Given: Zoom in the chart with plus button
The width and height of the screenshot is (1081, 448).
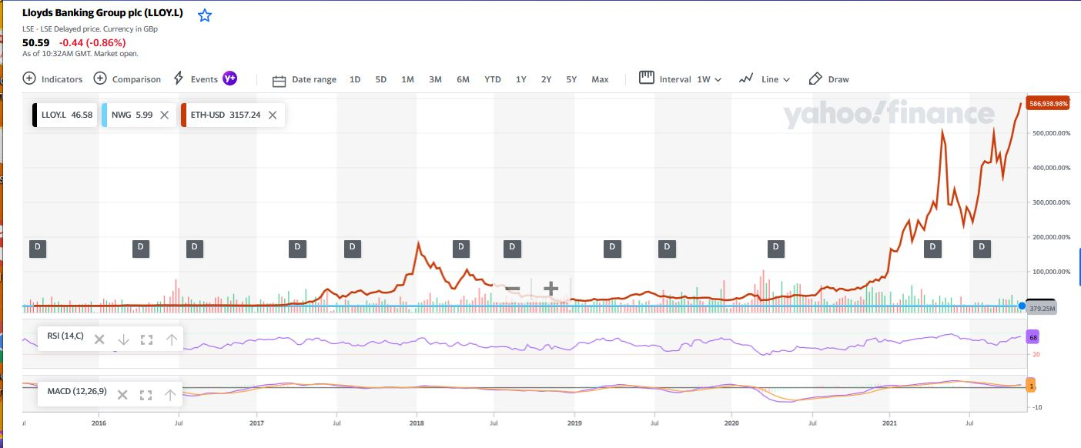Looking at the screenshot, I should pyautogui.click(x=551, y=289).
